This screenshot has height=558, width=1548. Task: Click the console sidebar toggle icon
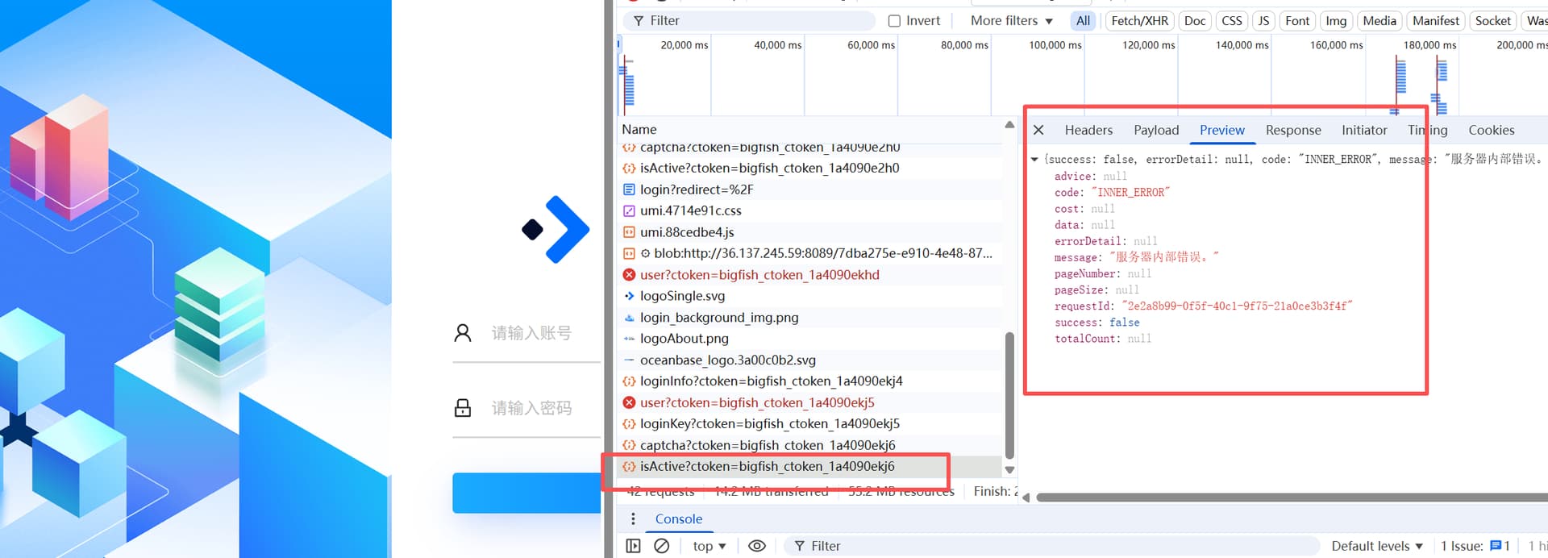[634, 546]
